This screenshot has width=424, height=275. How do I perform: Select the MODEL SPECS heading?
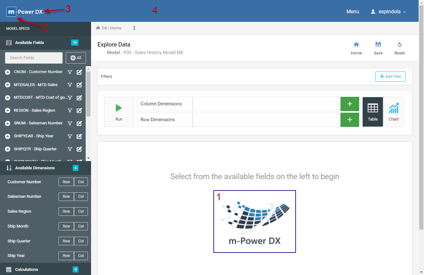tap(18, 29)
